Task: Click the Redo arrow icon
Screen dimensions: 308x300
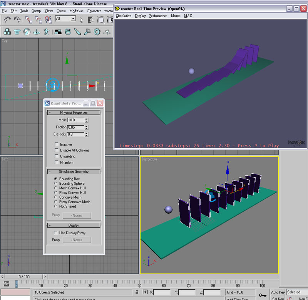Action: [x=17, y=20]
